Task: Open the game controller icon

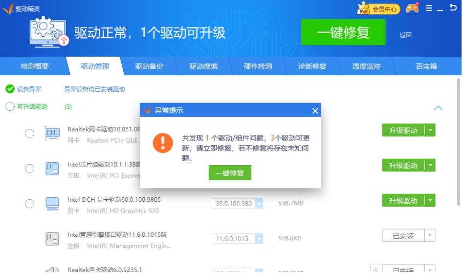Action: click(413, 8)
